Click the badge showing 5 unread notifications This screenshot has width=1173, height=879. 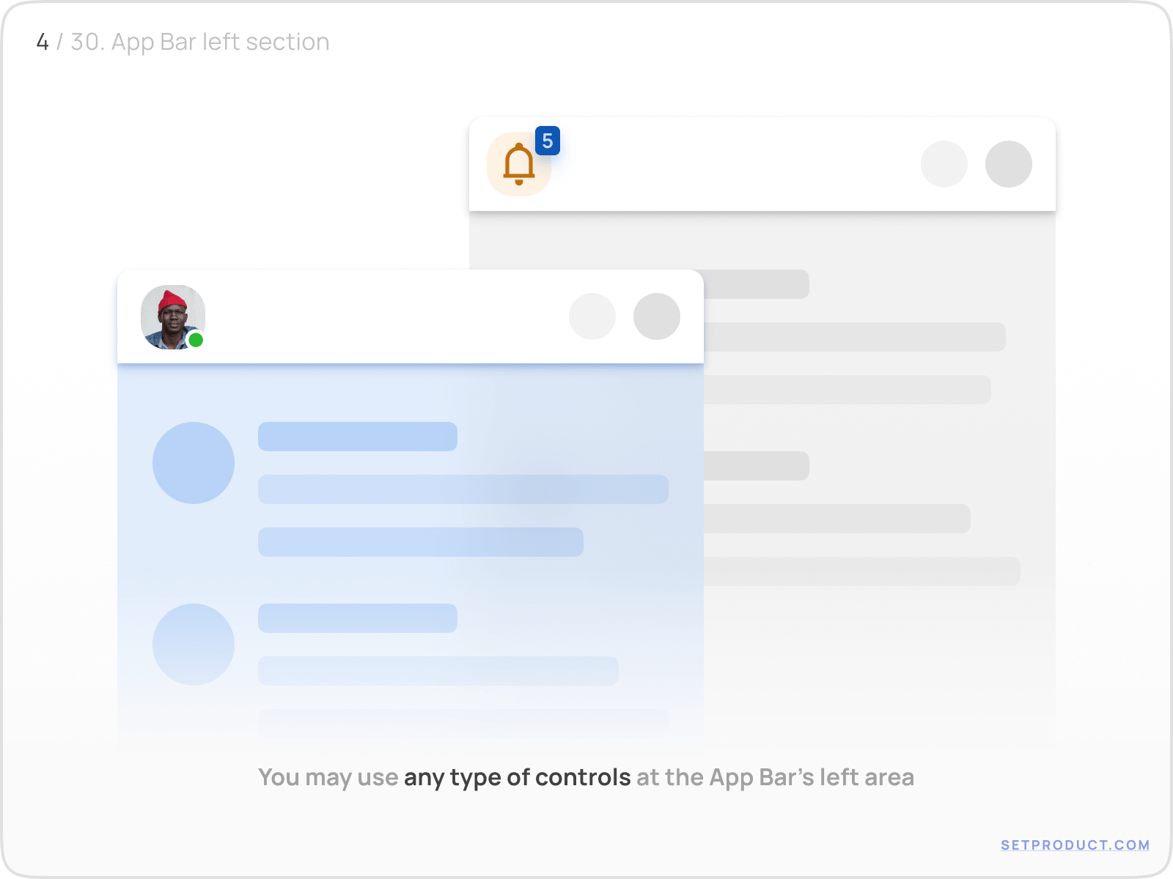point(548,141)
